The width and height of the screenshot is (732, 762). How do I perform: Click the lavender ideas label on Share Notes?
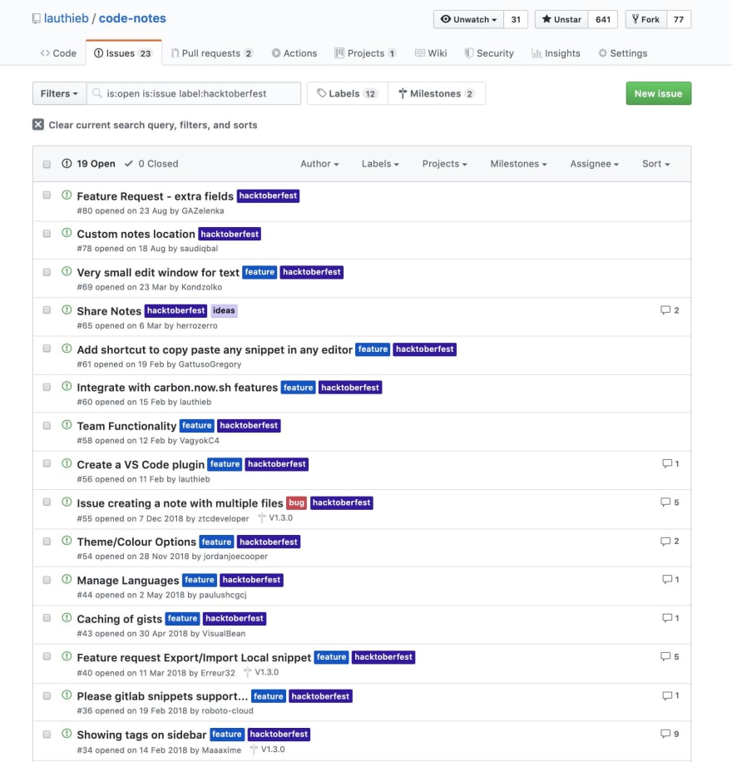(224, 310)
